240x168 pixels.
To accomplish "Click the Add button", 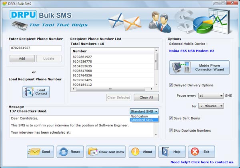I will point(22,58).
